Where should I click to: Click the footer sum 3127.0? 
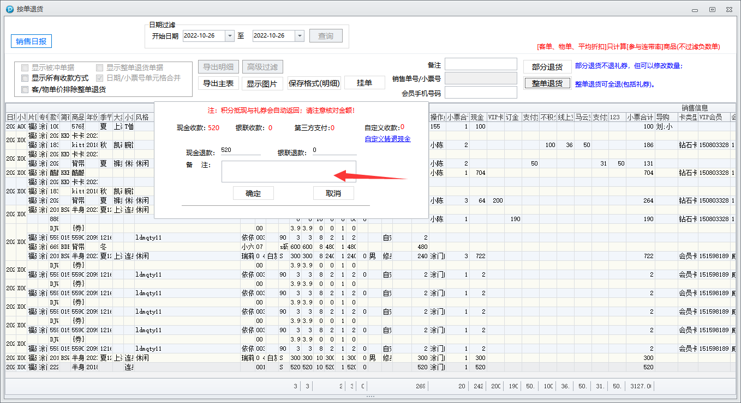[641, 386]
